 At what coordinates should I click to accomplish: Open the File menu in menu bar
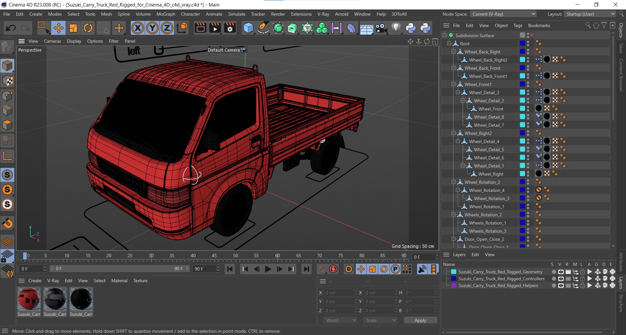coord(7,14)
